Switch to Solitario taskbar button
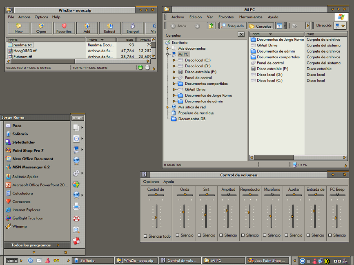Image resolution: width=354 pixels, height=265 pixels. [x=93, y=261]
